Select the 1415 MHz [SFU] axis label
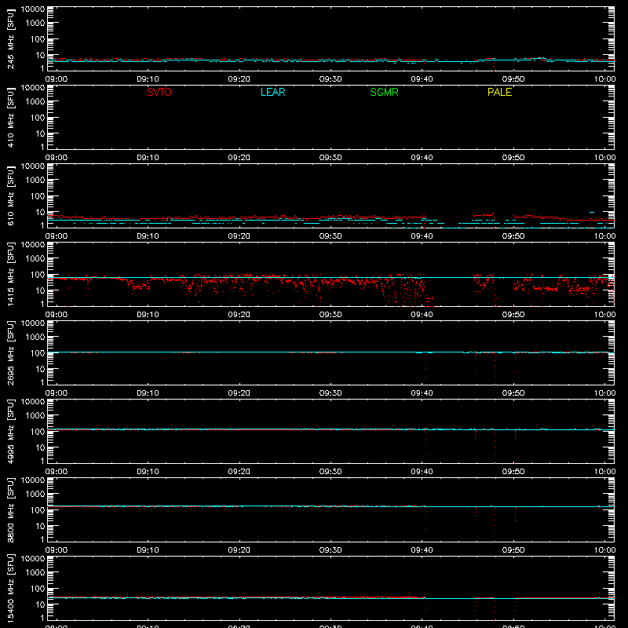The height and width of the screenshot is (628, 628). click(x=11, y=274)
